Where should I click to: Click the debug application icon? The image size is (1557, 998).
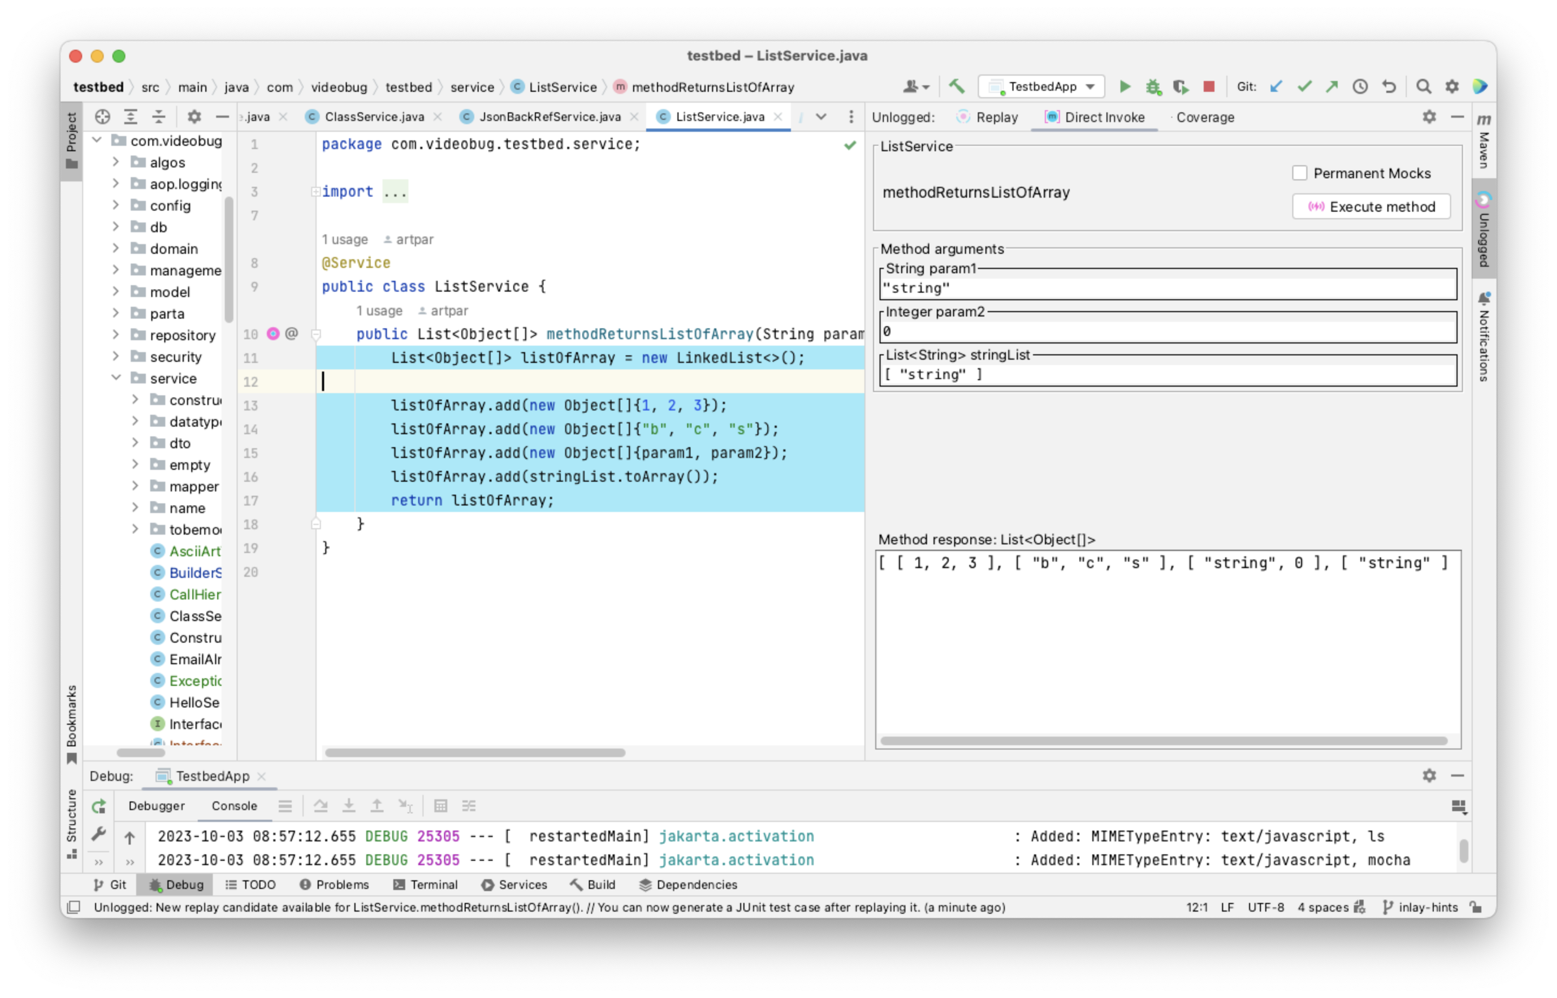click(1152, 86)
